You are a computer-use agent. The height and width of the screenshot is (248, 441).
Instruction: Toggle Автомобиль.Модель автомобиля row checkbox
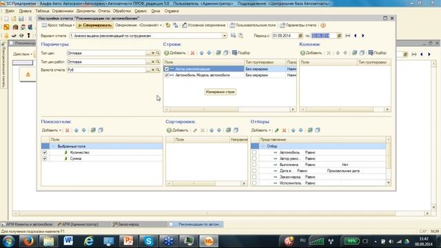pos(167,75)
